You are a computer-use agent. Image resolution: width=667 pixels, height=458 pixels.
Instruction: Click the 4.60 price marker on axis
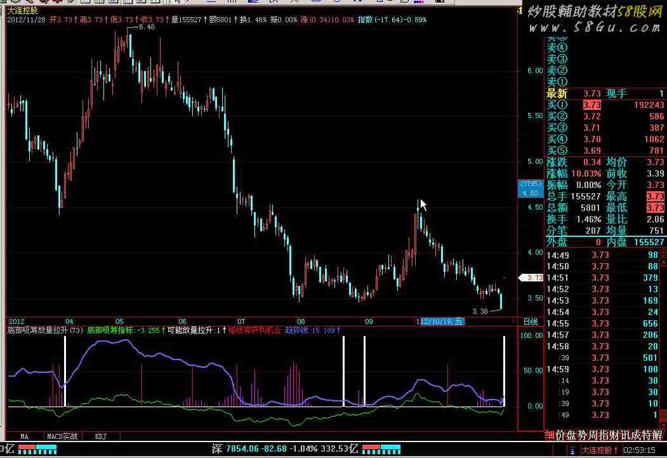click(530, 193)
